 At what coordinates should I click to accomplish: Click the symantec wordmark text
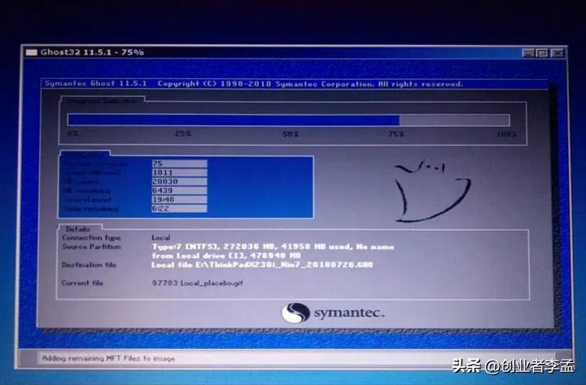pyautogui.click(x=348, y=313)
